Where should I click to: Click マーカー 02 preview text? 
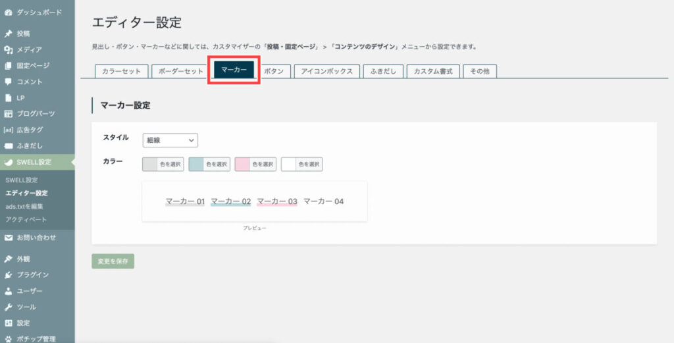[231, 201]
